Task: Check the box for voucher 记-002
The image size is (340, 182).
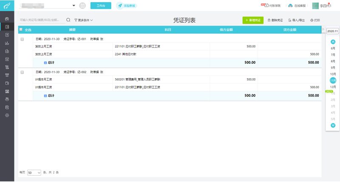Action: click(22, 72)
